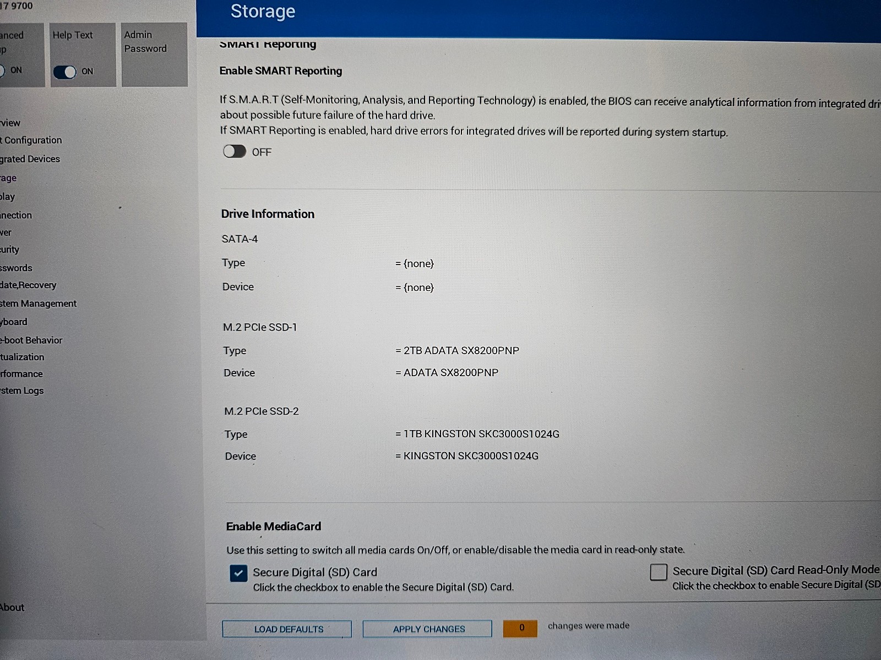This screenshot has width=881, height=660.
Task: Open the Admin Password tile
Action: [x=154, y=54]
